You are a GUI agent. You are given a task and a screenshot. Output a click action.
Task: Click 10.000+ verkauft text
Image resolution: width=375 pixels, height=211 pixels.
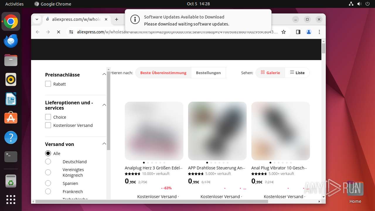pyautogui.click(x=156, y=173)
